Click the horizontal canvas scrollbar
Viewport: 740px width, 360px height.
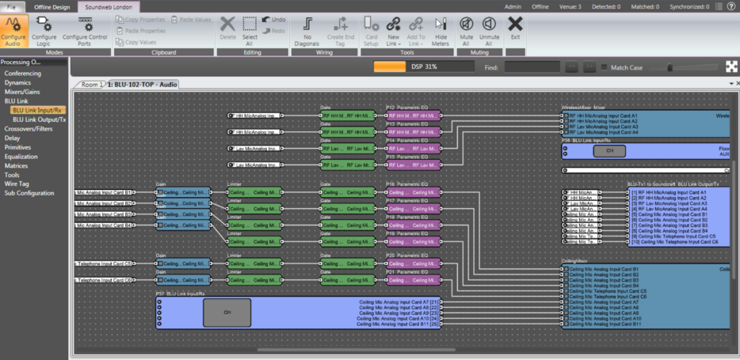pos(357,350)
